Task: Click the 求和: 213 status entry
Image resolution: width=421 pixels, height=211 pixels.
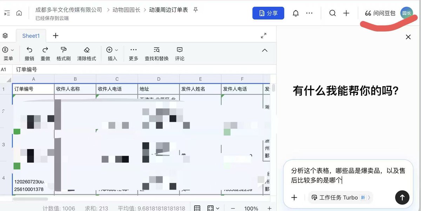Action: coord(96,208)
